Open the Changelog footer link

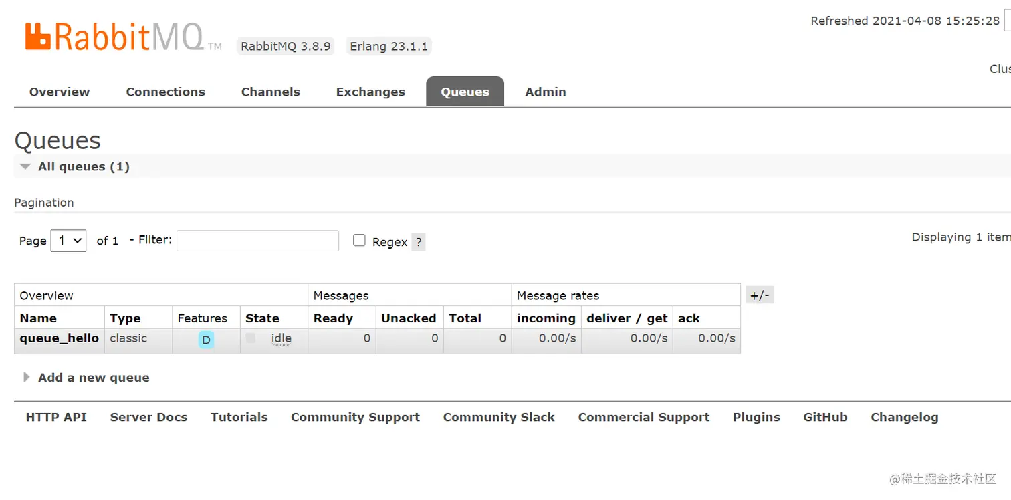pos(905,417)
